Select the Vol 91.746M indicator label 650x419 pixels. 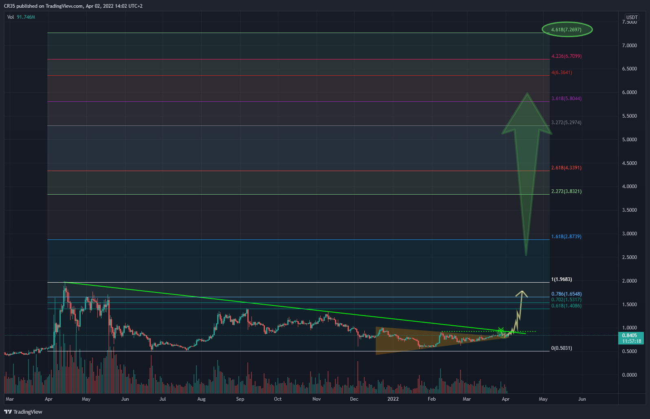[x=21, y=17]
